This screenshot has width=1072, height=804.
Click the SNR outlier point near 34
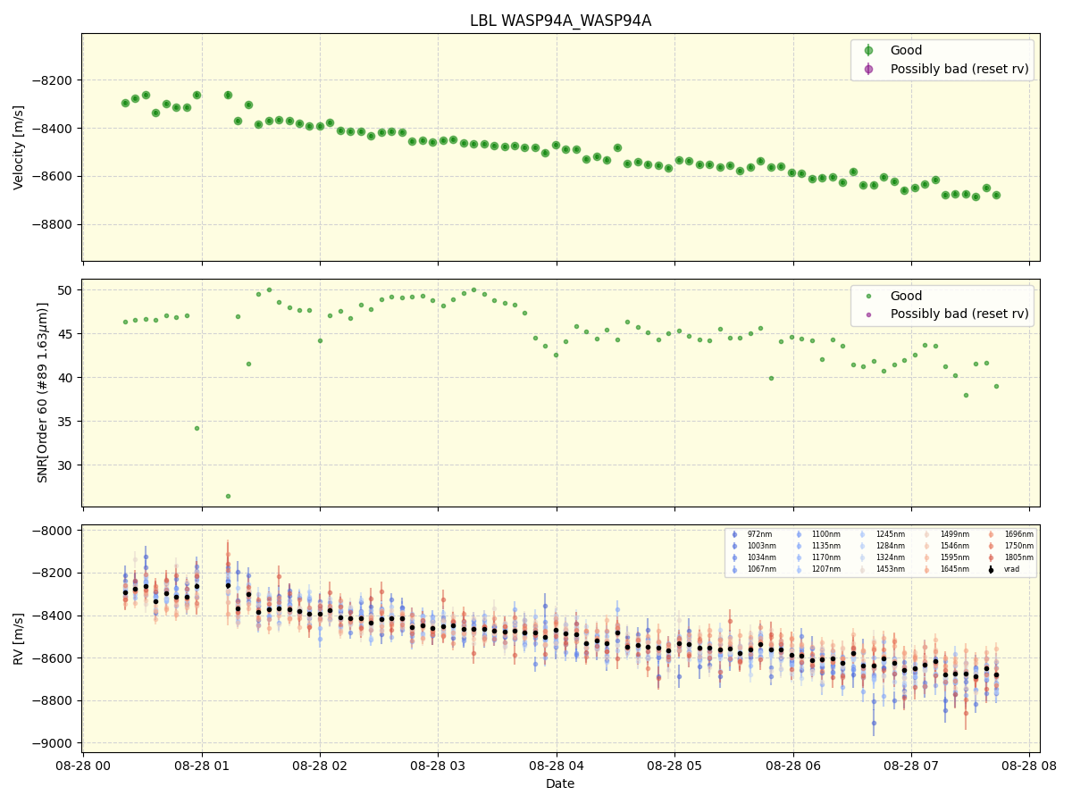click(197, 428)
